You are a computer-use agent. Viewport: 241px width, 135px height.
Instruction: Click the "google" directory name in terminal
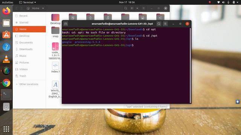point(67,42)
